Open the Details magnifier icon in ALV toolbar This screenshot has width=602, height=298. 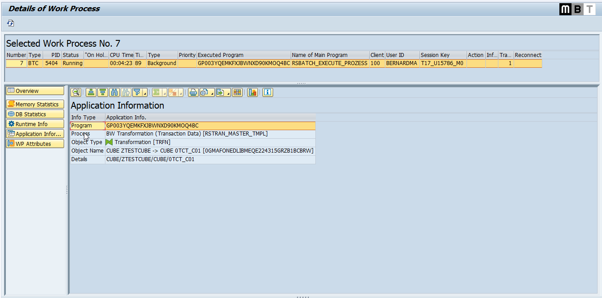point(76,92)
